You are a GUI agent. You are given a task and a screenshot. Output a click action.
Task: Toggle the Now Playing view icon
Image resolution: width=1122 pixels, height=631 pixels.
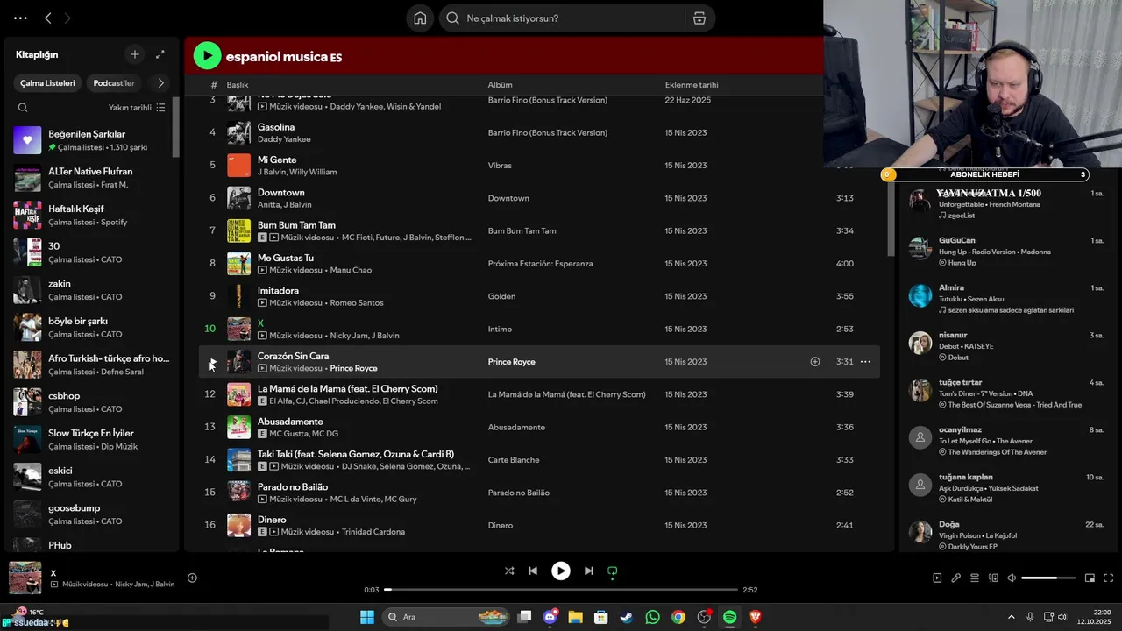(x=937, y=578)
